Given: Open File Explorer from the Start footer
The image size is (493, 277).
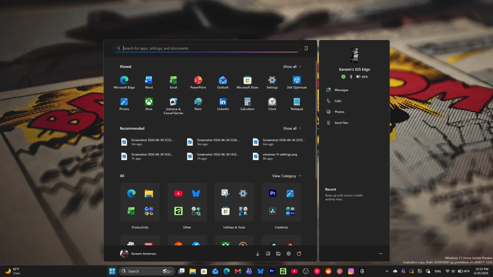Looking at the screenshot, I should (x=278, y=254).
